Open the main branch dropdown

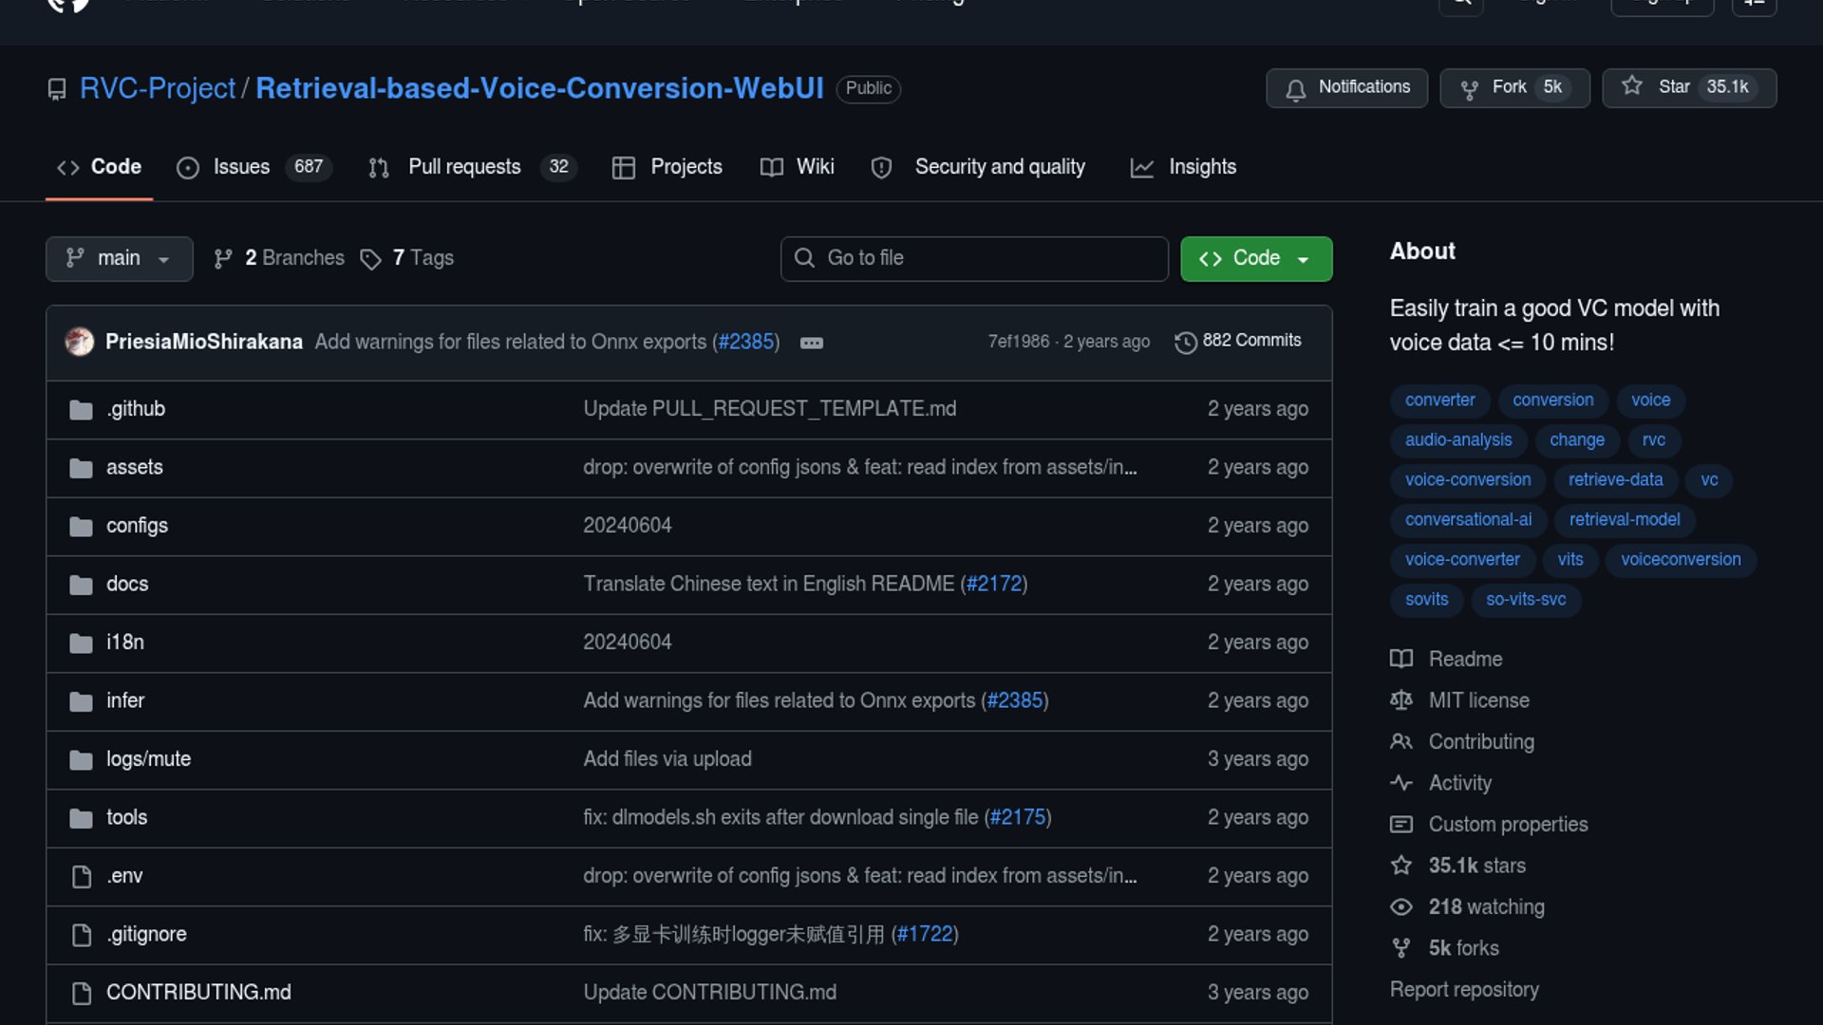tap(119, 258)
